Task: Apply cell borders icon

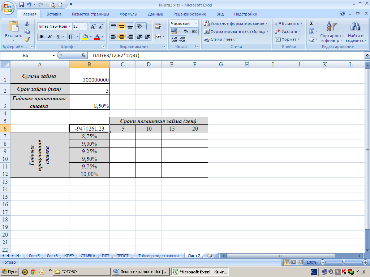Action: coord(72,37)
